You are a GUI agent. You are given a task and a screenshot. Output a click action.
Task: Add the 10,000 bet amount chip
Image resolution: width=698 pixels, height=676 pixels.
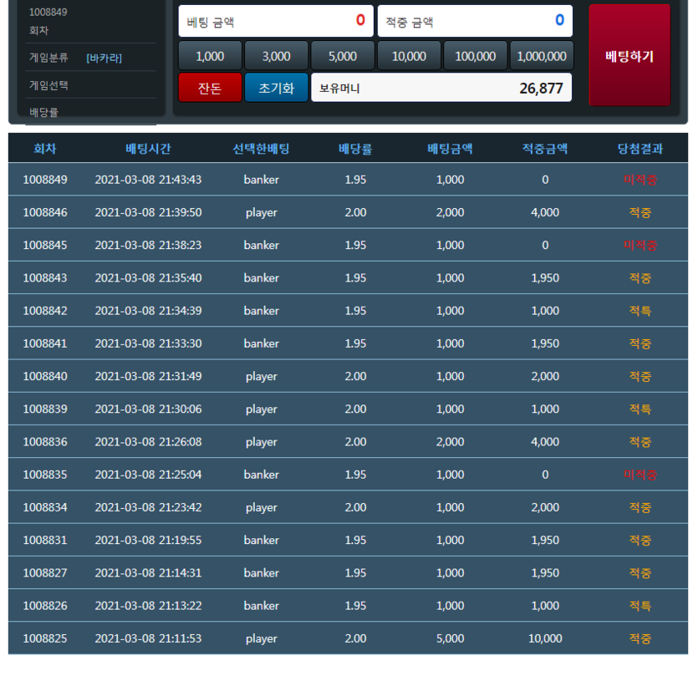(409, 56)
